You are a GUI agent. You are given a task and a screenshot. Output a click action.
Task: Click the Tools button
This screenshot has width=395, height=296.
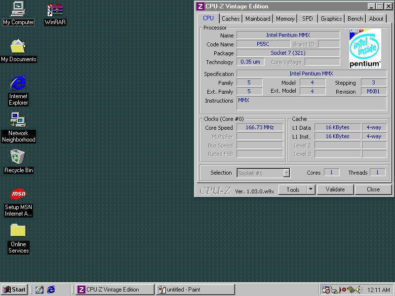click(293, 189)
